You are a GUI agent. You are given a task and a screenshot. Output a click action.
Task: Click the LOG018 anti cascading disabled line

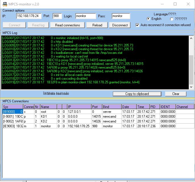tap(45, 79)
